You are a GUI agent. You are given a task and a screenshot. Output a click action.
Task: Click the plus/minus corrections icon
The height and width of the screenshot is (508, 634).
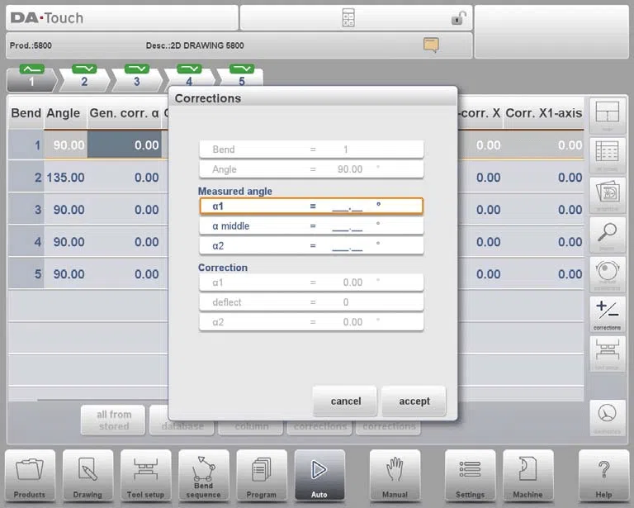pos(608,315)
